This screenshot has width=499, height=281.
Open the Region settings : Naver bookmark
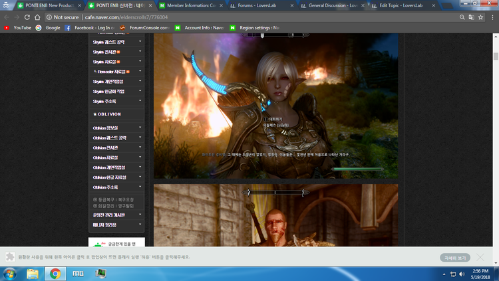coord(255,28)
